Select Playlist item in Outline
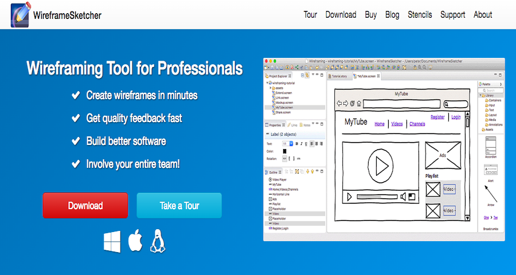 275,204
